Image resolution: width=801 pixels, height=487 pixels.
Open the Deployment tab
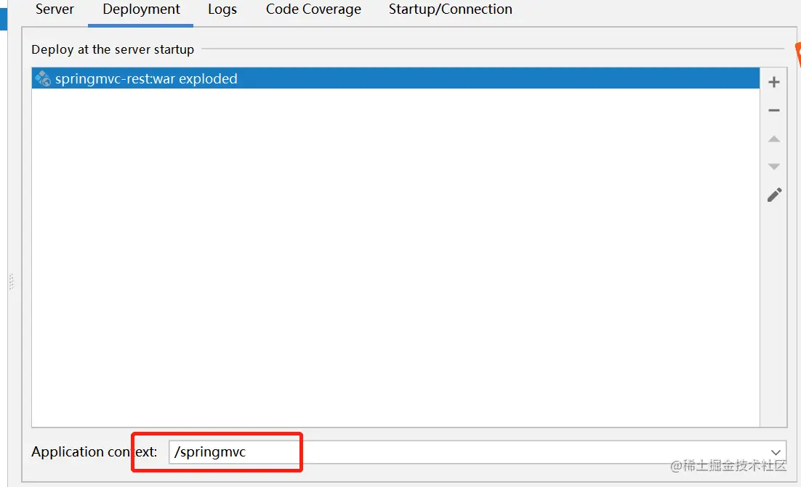pos(141,9)
